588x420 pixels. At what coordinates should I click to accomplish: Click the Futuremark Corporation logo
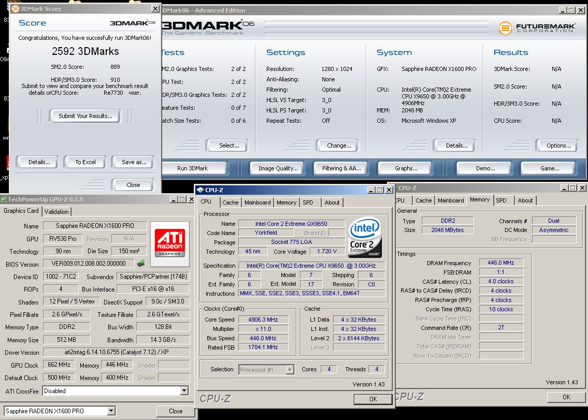point(537,28)
